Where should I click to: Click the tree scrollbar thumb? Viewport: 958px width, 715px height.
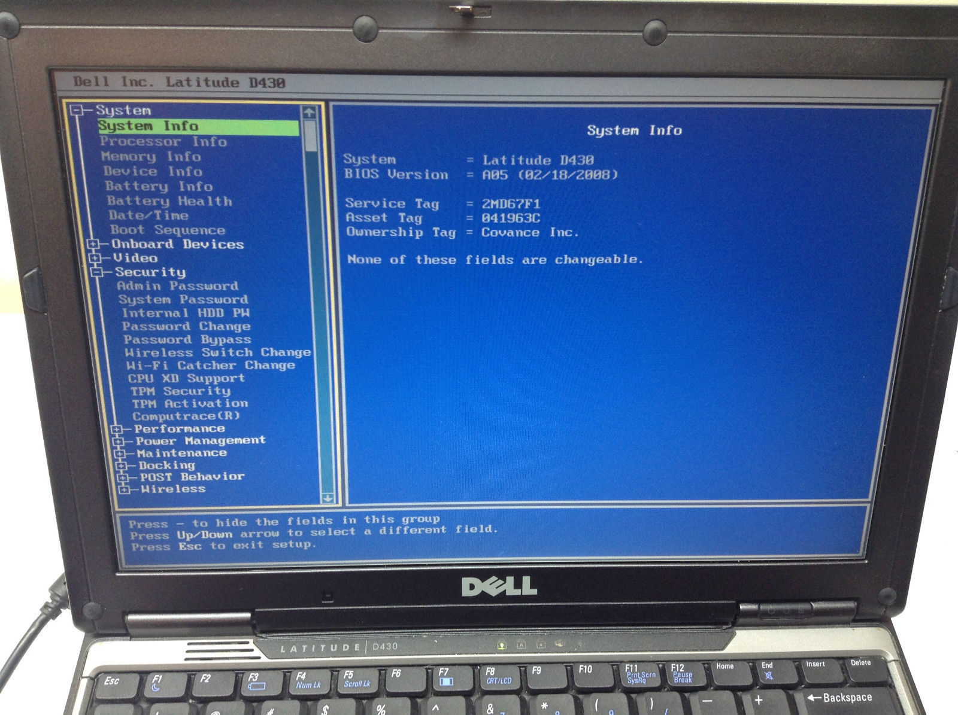coord(310,135)
